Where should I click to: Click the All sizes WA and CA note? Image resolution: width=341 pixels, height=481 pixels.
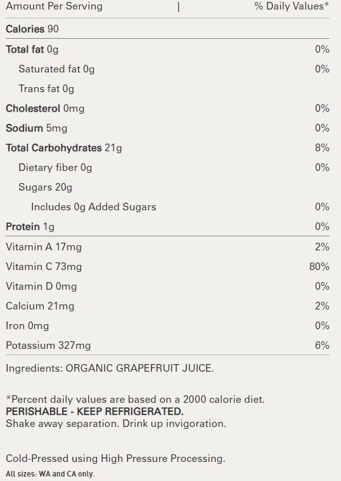[50, 474]
